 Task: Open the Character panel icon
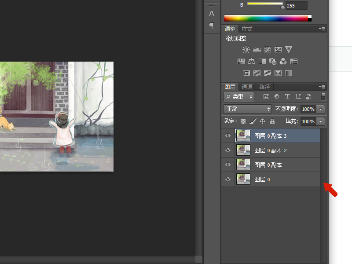[212, 14]
